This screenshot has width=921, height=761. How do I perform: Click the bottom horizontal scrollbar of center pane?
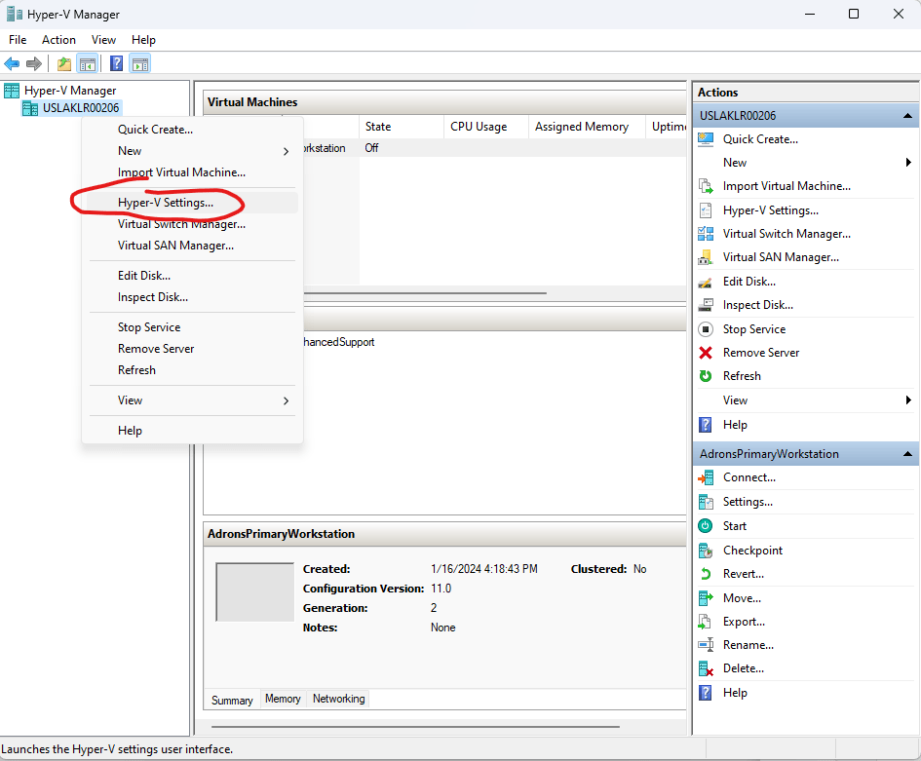click(415, 726)
